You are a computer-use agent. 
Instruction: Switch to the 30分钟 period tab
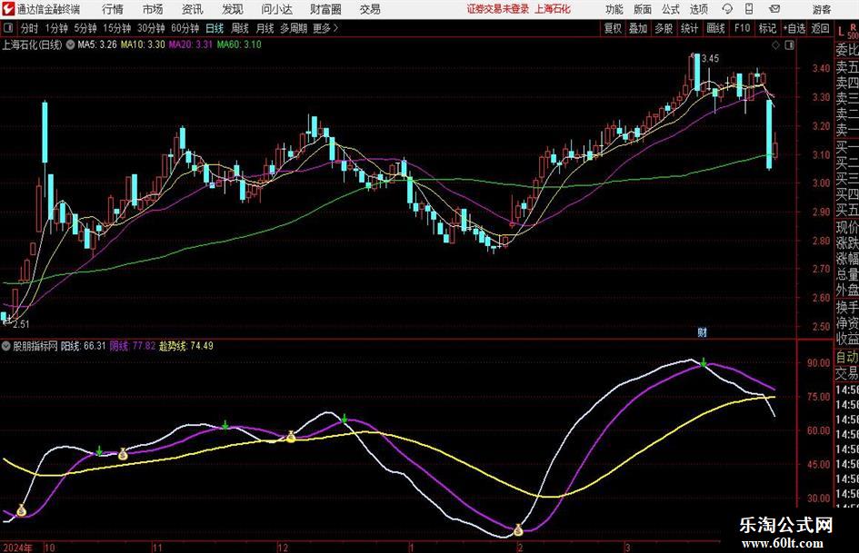(x=151, y=28)
